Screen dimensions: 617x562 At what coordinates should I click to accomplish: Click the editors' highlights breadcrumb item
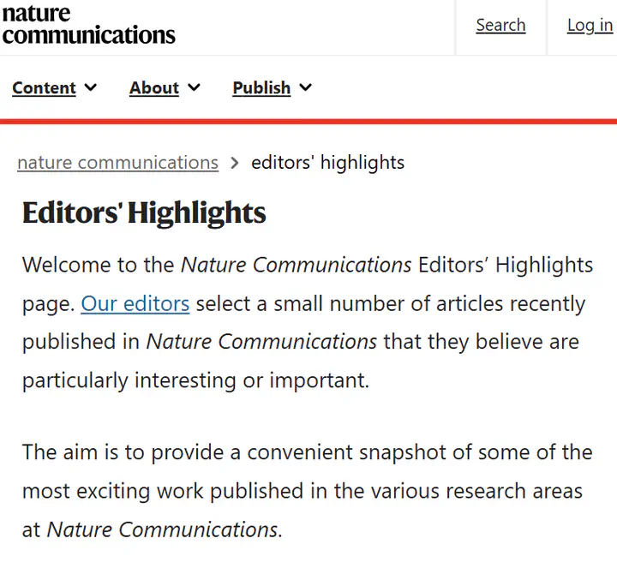(x=327, y=163)
